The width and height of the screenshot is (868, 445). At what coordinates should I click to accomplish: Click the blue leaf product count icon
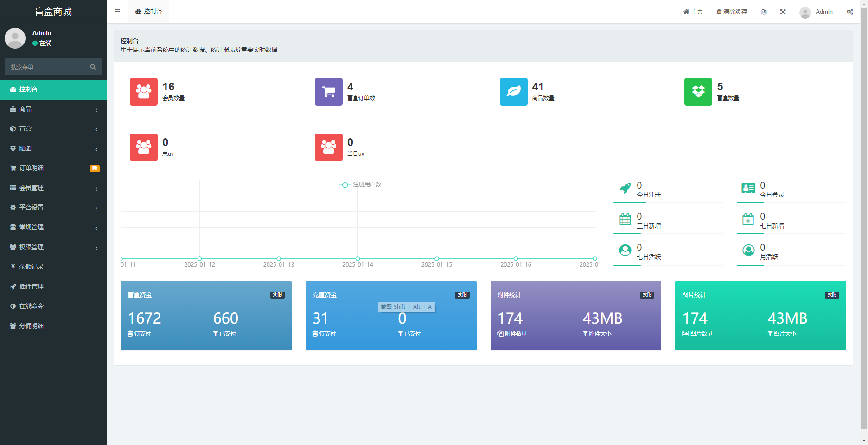point(513,92)
